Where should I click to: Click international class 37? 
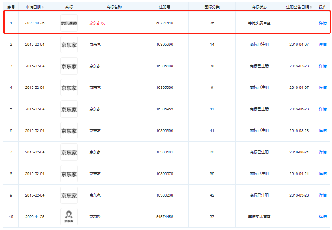click(212, 217)
